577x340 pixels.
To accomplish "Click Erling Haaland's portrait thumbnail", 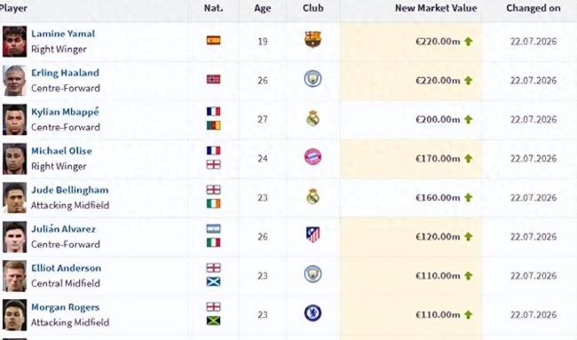I will (14, 81).
